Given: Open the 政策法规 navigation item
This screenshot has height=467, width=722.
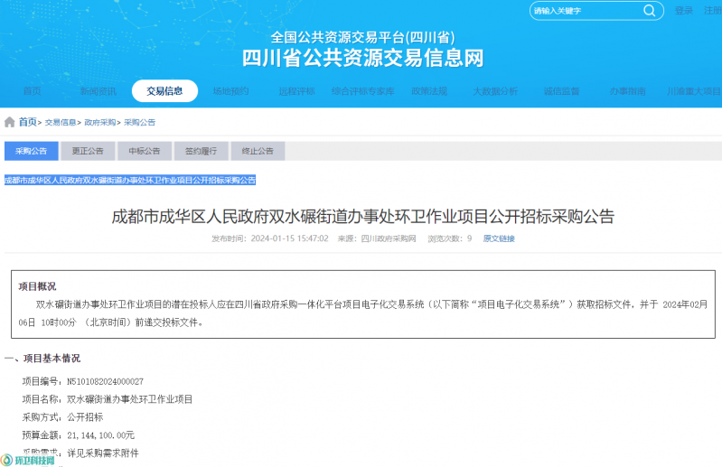Looking at the screenshot, I should (429, 91).
